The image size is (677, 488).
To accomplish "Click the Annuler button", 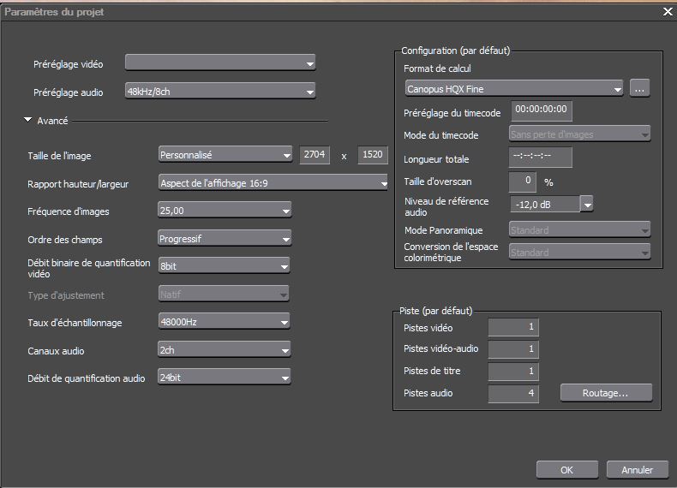I will click(x=637, y=470).
